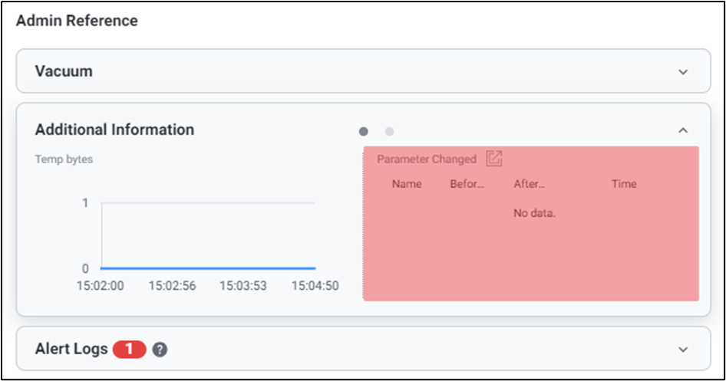Collapse Additional Information with the up chevron
Image resolution: width=726 pixels, height=381 pixels.
(683, 130)
